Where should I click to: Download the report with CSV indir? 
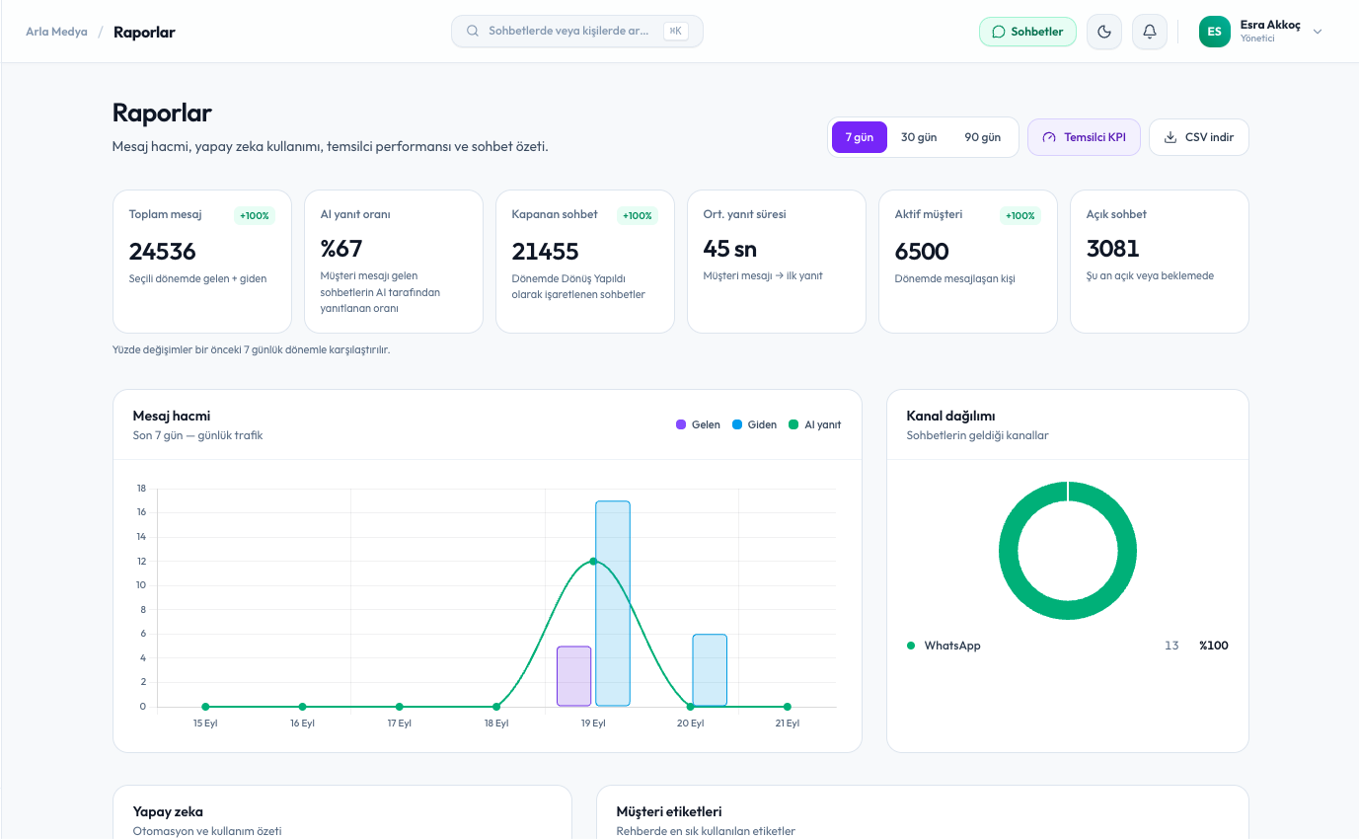[x=1199, y=137]
